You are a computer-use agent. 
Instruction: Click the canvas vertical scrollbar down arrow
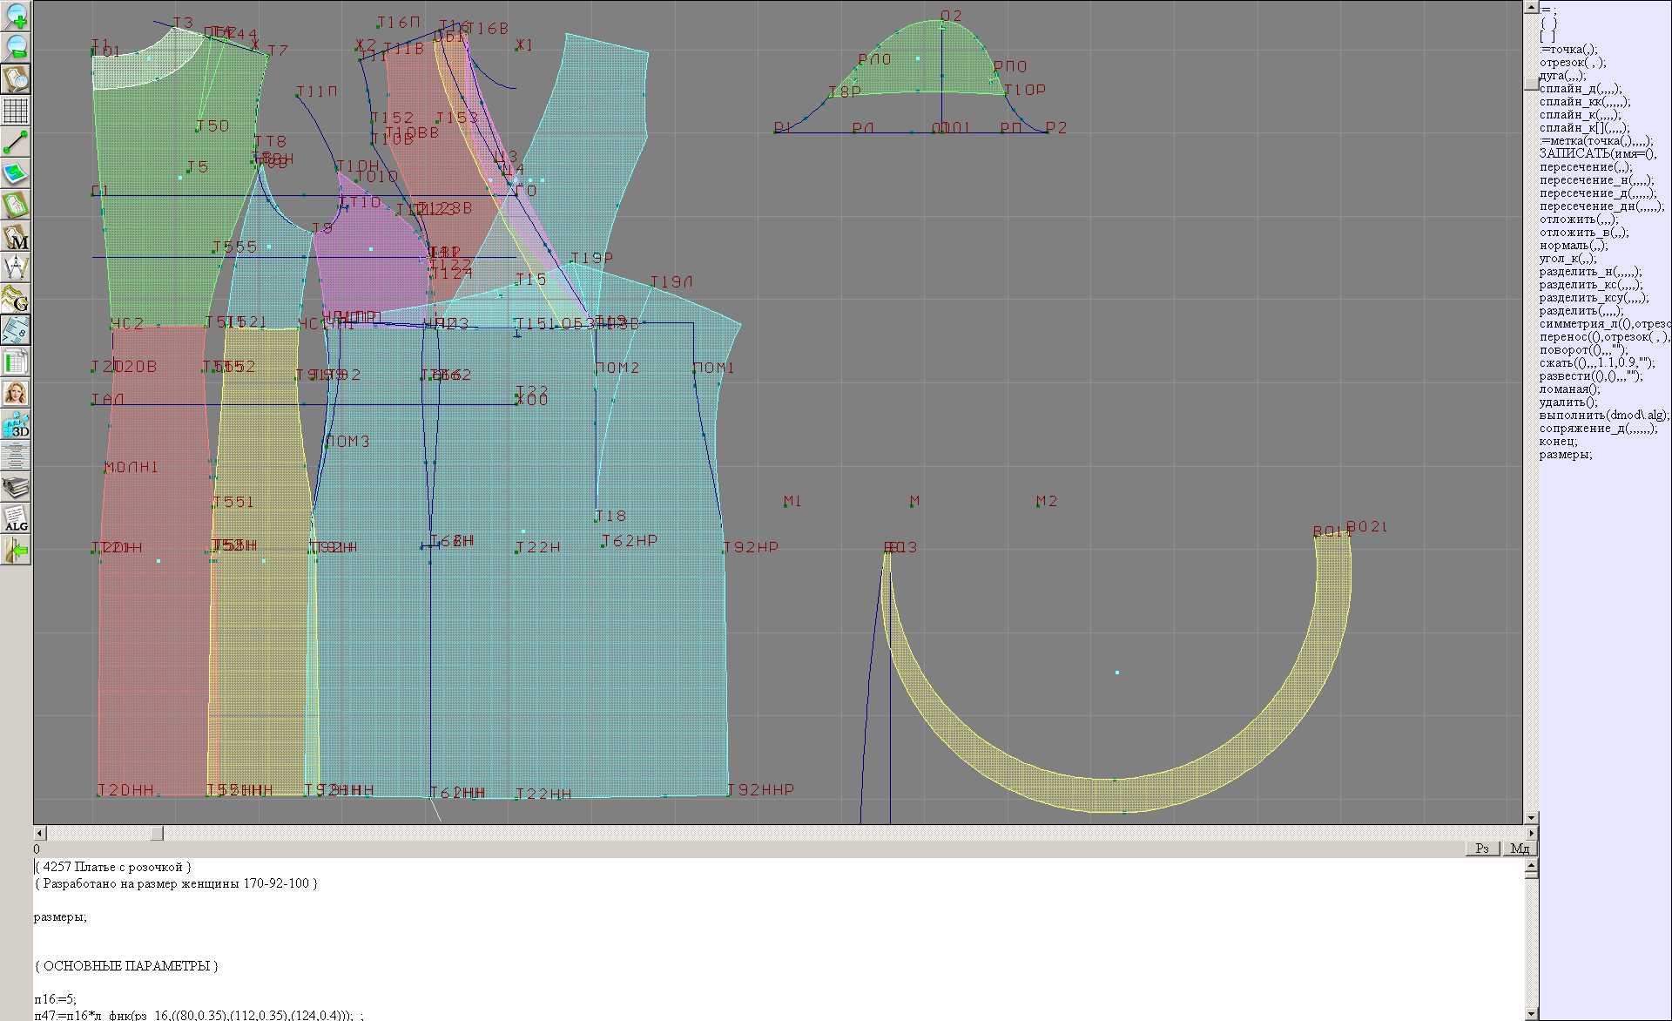(1531, 818)
